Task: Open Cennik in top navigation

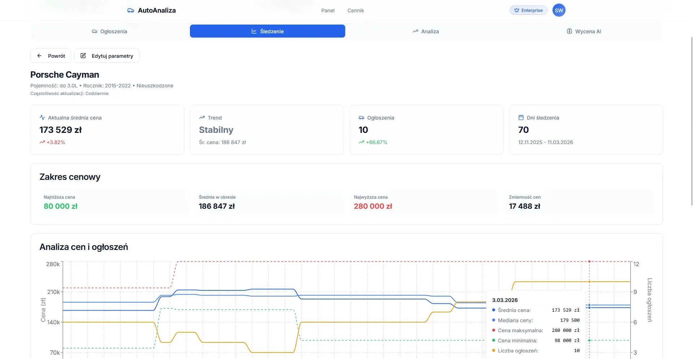Action: click(x=356, y=10)
